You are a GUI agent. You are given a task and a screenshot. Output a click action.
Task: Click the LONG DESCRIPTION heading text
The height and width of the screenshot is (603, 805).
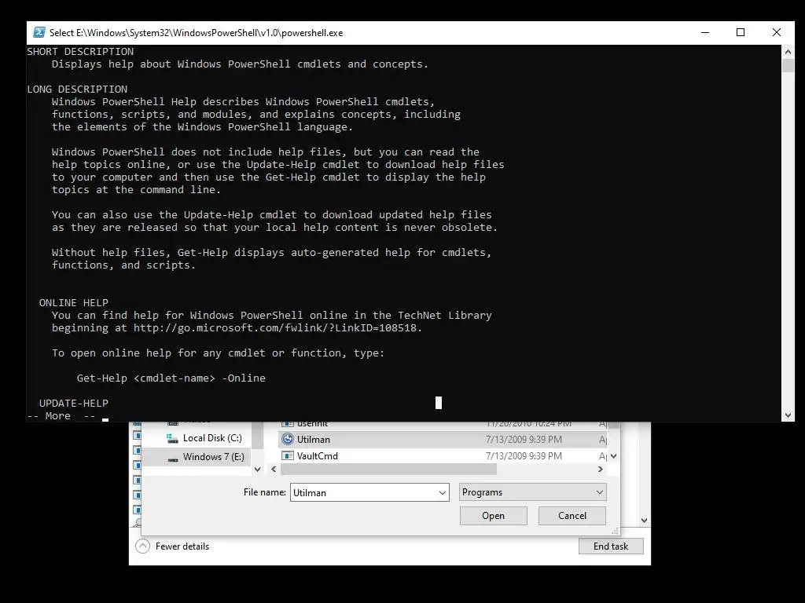(77, 90)
